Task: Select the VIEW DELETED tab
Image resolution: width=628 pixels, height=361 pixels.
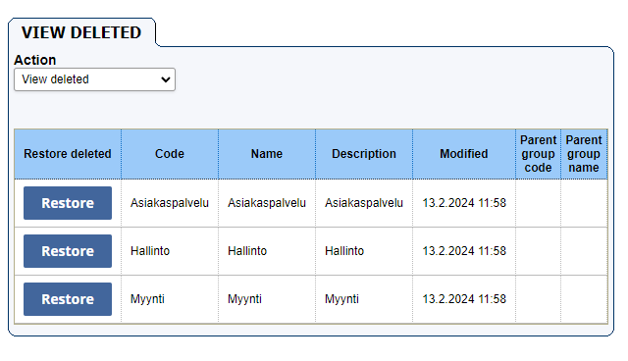Action: (81, 32)
